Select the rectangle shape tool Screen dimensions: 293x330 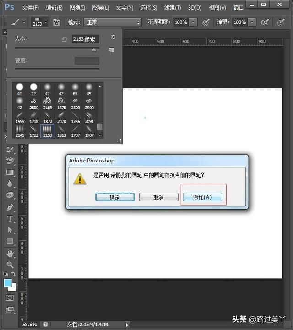coord(10,241)
